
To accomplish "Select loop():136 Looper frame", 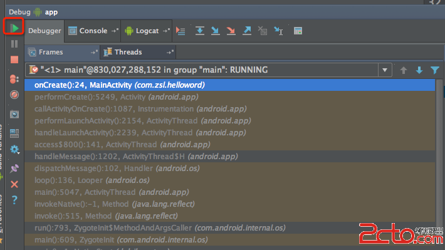I will coord(229,180).
